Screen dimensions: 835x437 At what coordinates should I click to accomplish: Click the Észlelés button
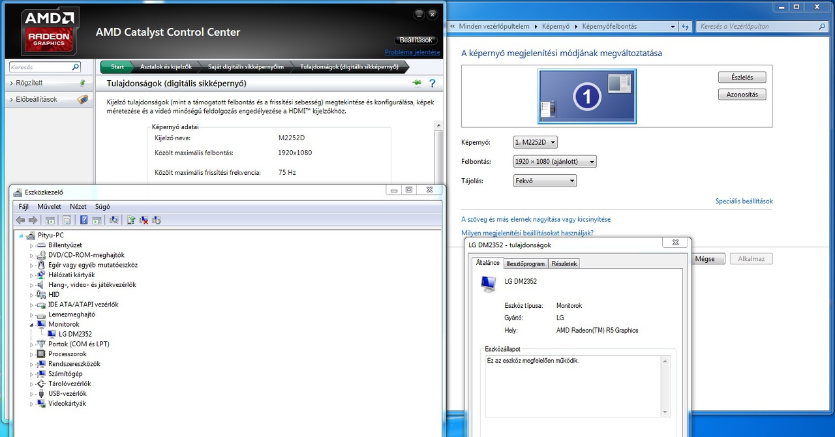(x=742, y=77)
